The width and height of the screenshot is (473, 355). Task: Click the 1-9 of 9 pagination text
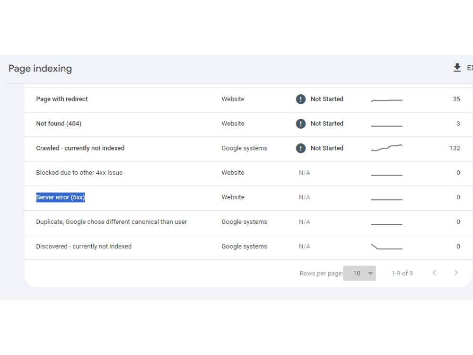[x=402, y=273]
